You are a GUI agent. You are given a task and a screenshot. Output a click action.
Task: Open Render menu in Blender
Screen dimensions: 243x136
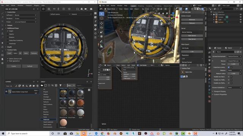113,6
